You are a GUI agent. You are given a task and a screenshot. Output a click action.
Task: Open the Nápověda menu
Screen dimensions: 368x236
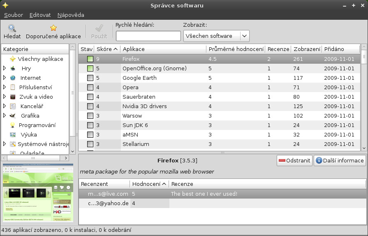[71, 15]
